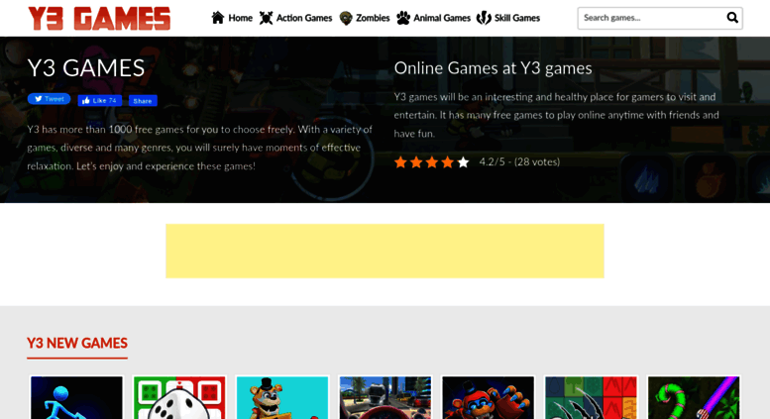Rate two stars on the rating
Viewport: 770px width, 419px height.
click(x=416, y=161)
